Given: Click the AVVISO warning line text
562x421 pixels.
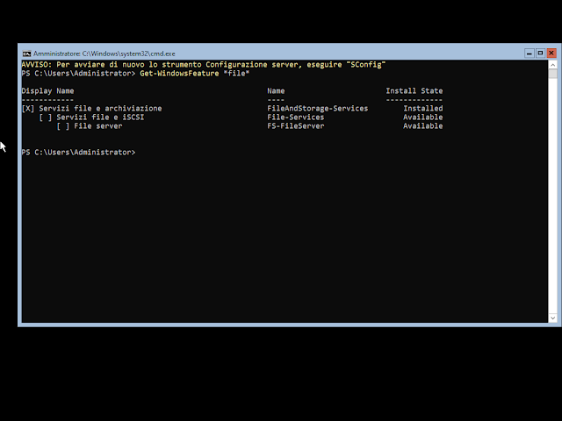Looking at the screenshot, I should (x=203, y=65).
